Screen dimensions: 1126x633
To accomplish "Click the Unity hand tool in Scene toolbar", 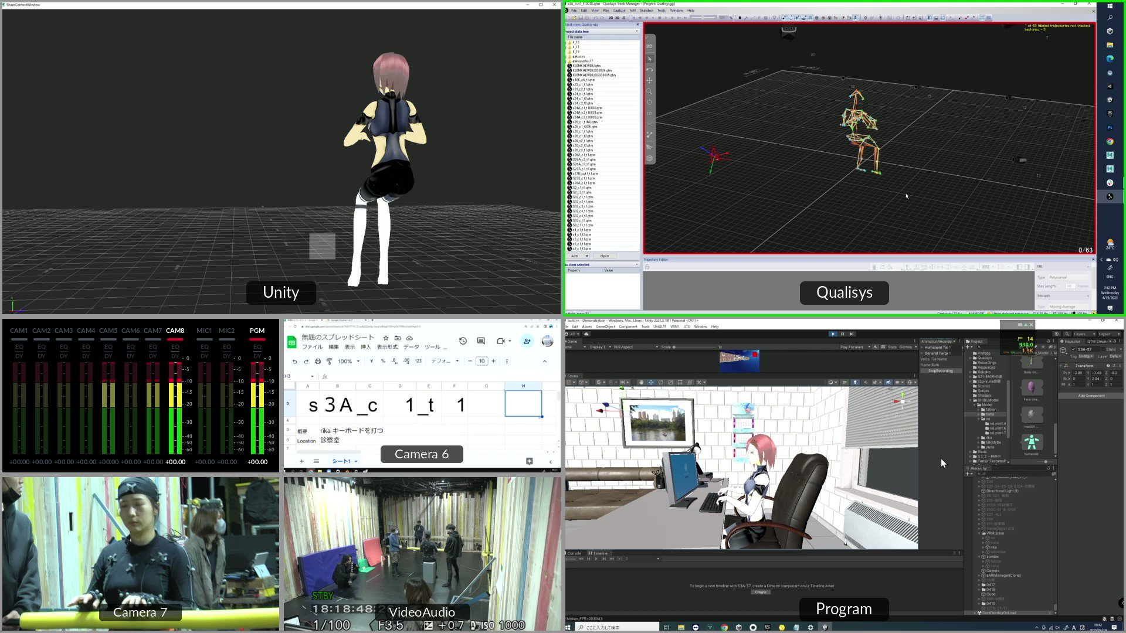I will (x=641, y=382).
